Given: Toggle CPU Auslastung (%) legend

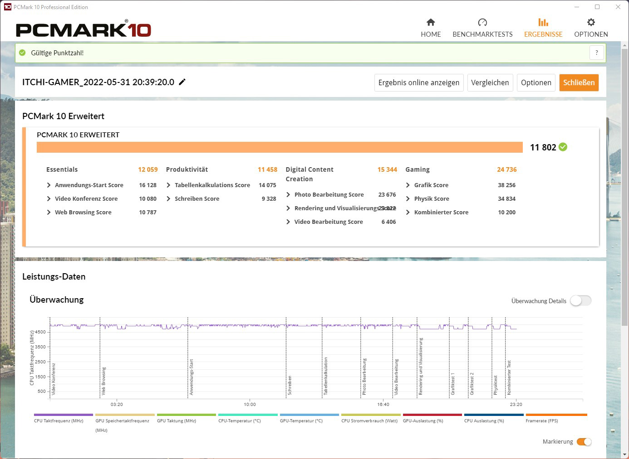Looking at the screenshot, I should pyautogui.click(x=494, y=418).
